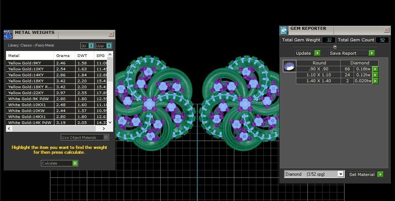Click the gem count cell showing 66

347,69
